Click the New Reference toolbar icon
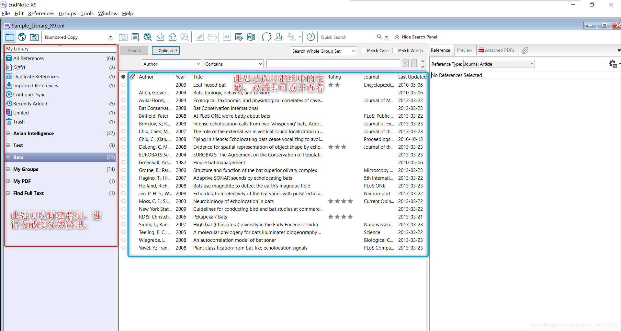Screen dimensions: 621x331 point(136,37)
